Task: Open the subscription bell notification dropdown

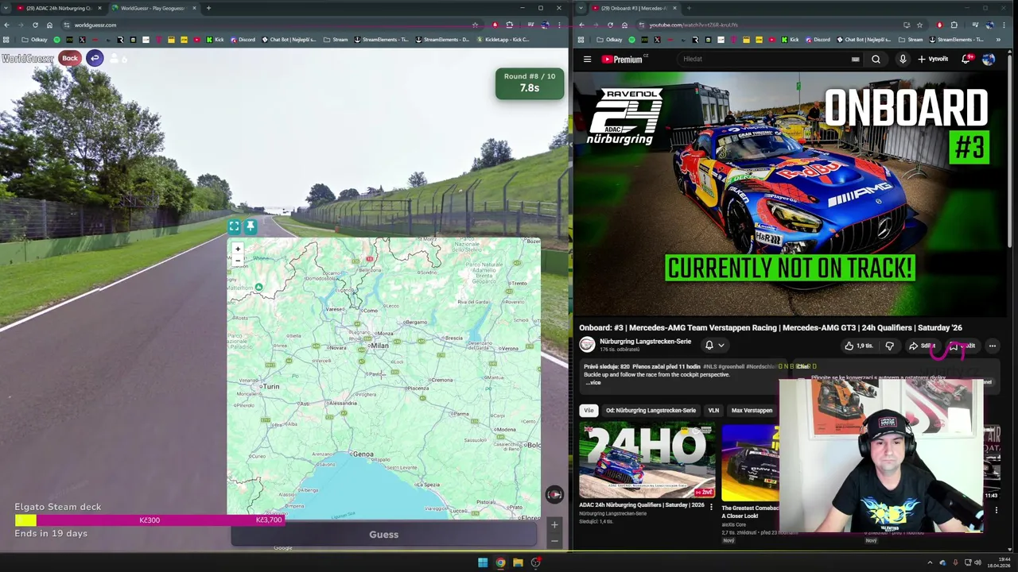Action: [x=714, y=345]
